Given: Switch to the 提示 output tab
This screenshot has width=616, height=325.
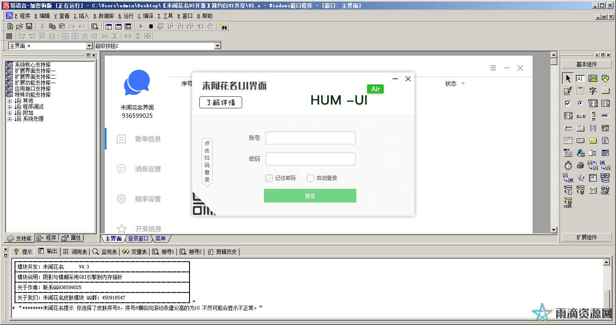Looking at the screenshot, I should tap(23, 252).
